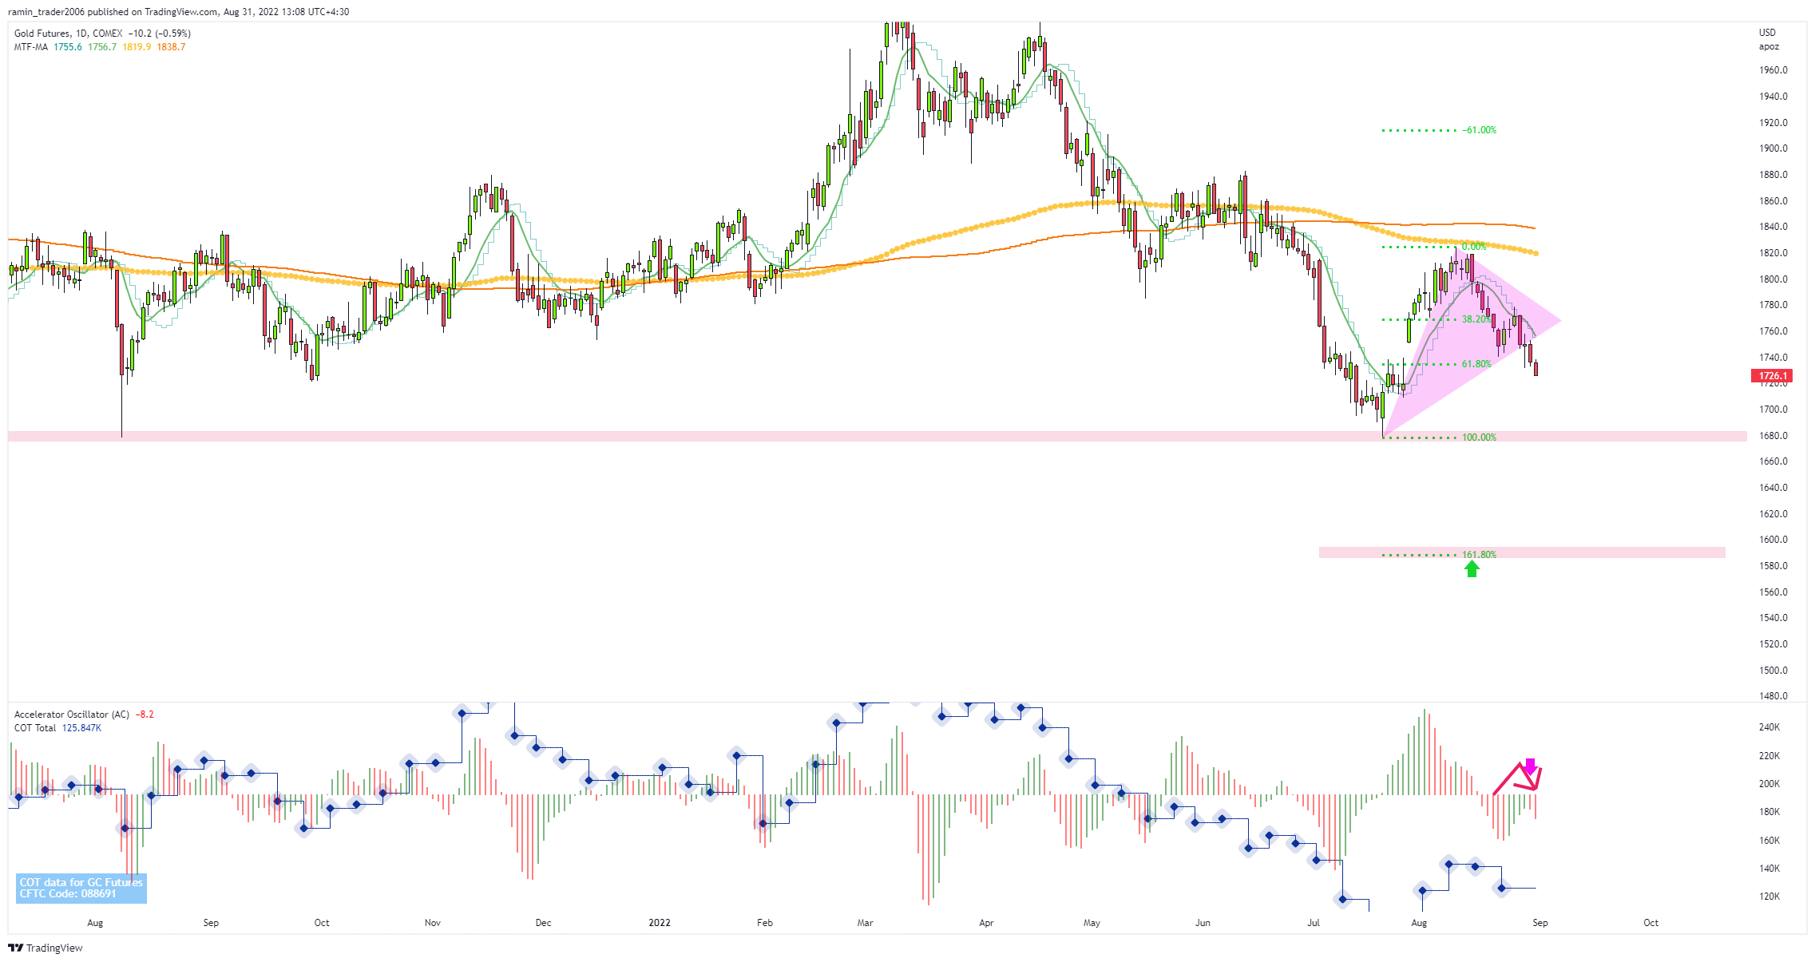Select the -61.00% Fibonacci level label
Screen dimensions: 1815x962
tap(1480, 130)
